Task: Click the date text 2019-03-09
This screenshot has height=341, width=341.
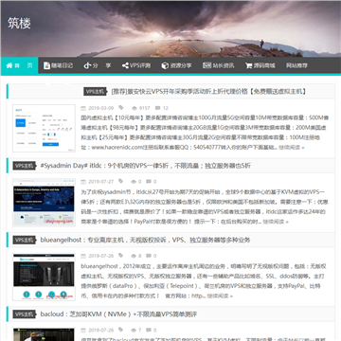Action: click(100, 108)
